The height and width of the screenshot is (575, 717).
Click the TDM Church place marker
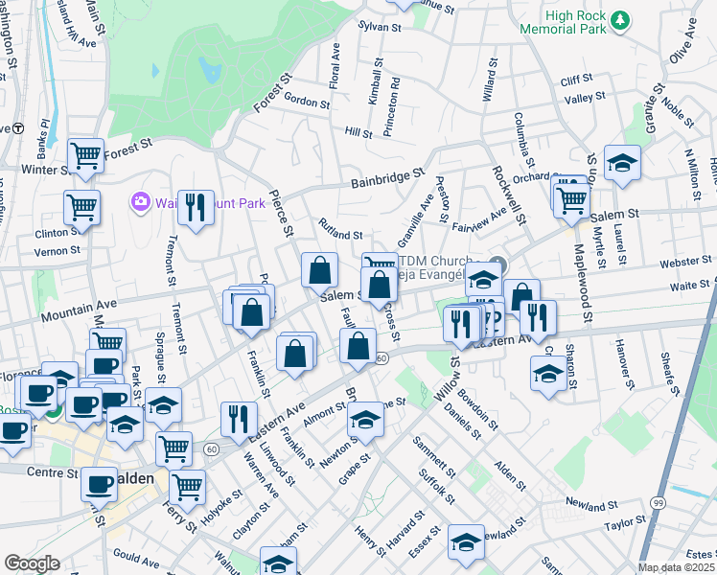(x=496, y=264)
